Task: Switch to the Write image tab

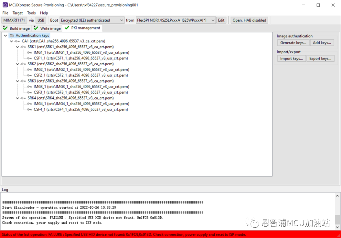Action: [47, 28]
